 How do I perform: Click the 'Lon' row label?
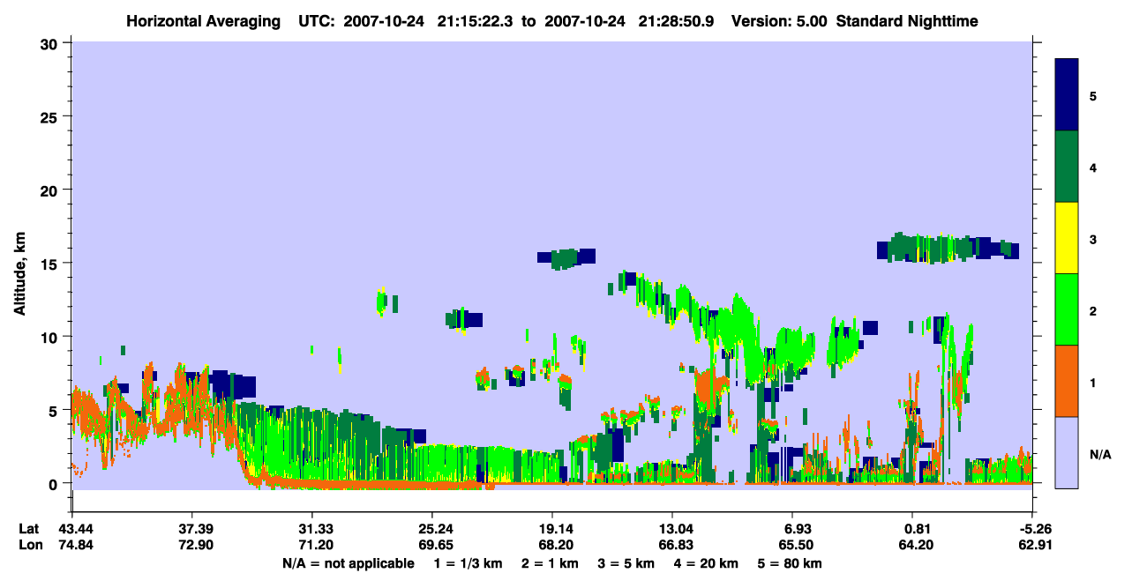point(30,545)
